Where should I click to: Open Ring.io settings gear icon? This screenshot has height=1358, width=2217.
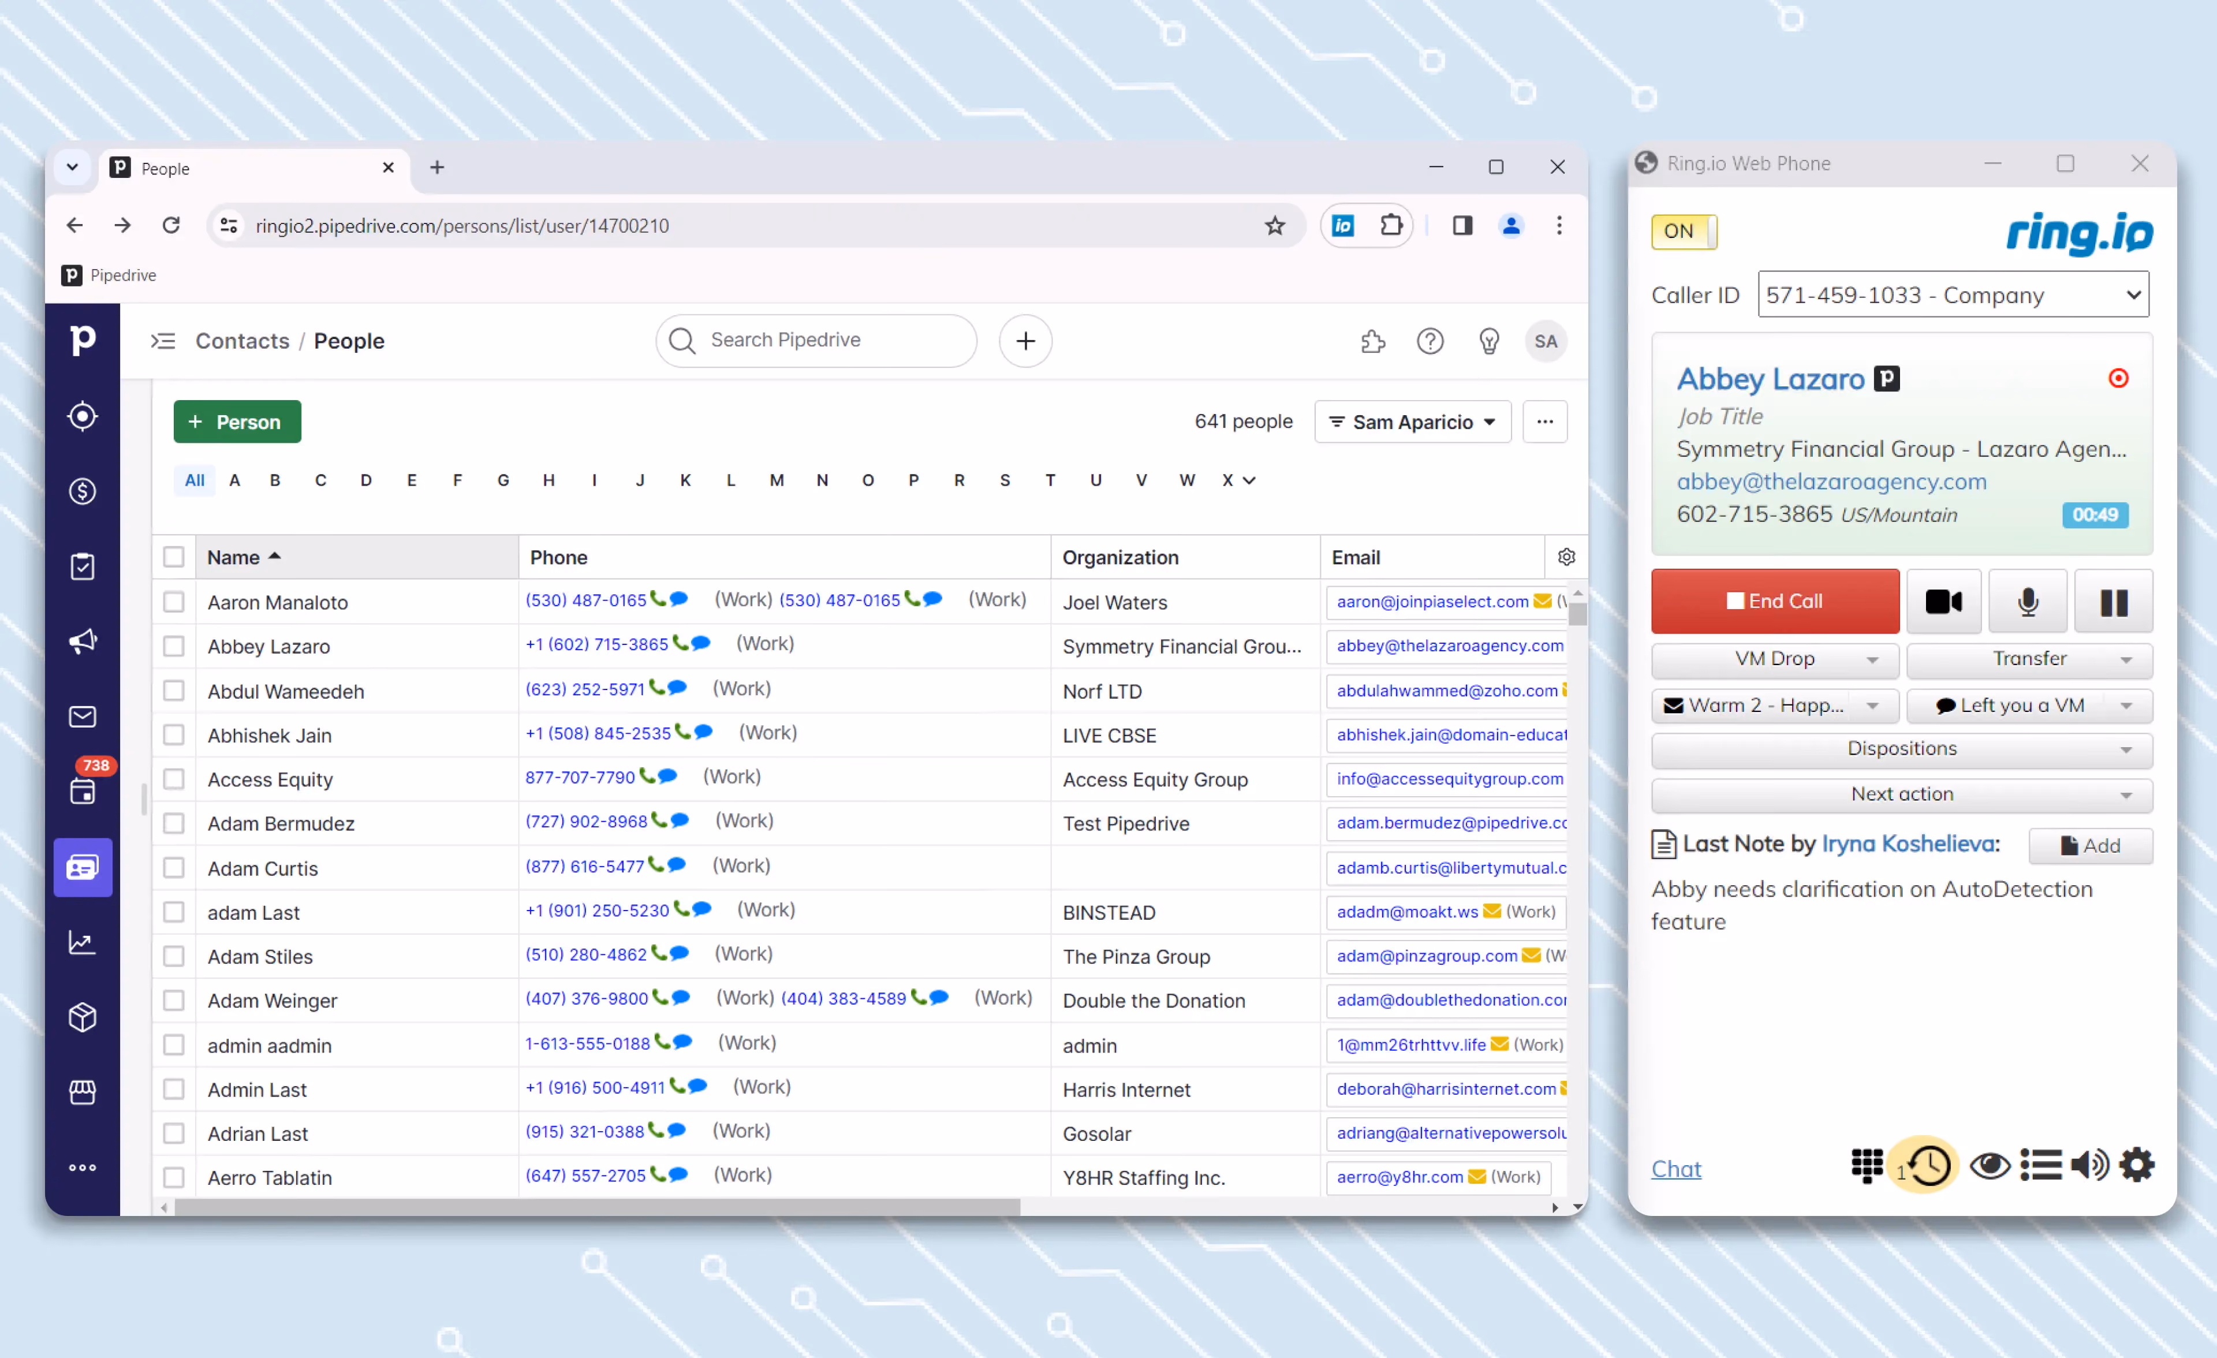point(2137,1165)
